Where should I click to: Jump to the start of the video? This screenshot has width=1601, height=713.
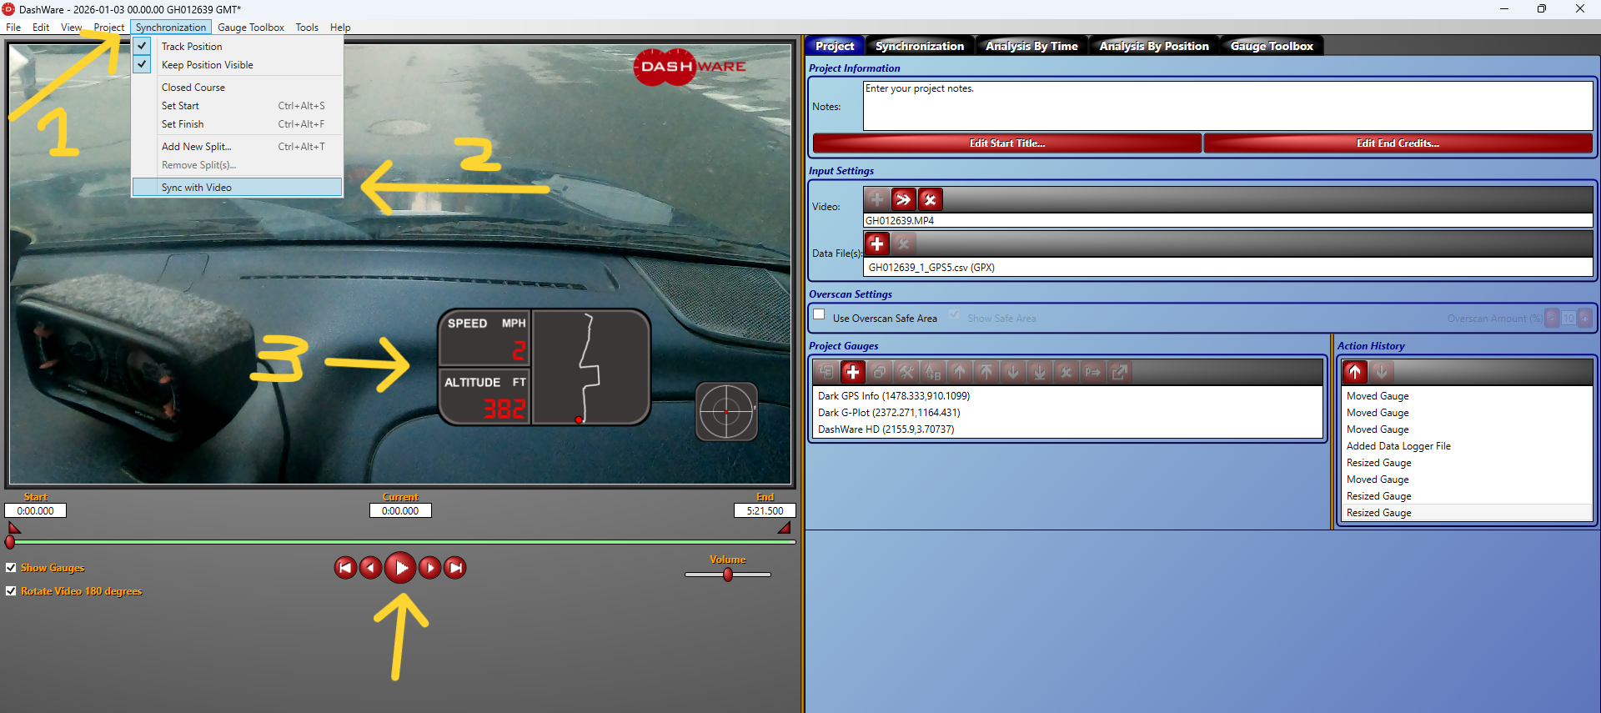coord(345,568)
